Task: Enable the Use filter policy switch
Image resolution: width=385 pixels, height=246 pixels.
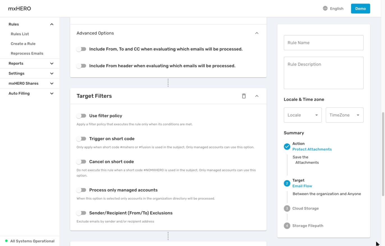Action: pos(81,116)
